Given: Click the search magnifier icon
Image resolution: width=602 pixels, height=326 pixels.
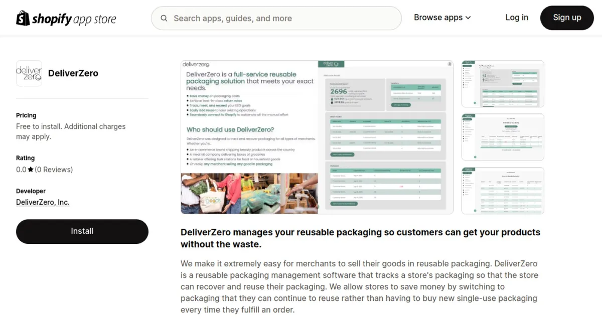Looking at the screenshot, I should pyautogui.click(x=164, y=19).
